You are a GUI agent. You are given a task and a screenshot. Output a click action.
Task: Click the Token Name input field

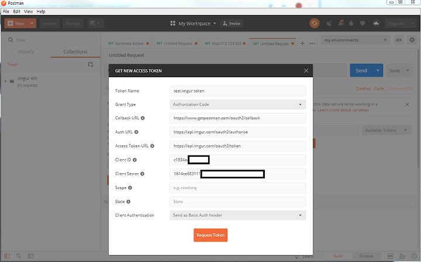pyautogui.click(x=238, y=91)
